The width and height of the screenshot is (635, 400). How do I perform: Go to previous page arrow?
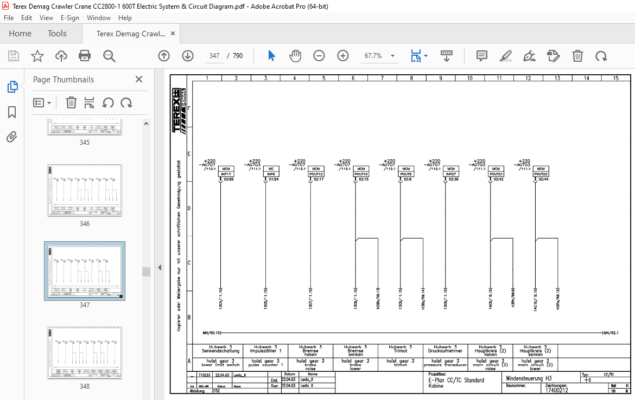(163, 56)
